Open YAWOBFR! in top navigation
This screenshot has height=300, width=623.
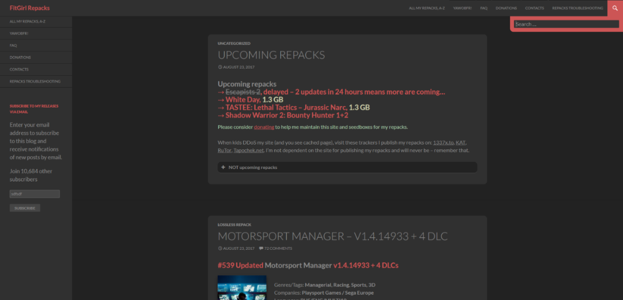click(x=462, y=8)
